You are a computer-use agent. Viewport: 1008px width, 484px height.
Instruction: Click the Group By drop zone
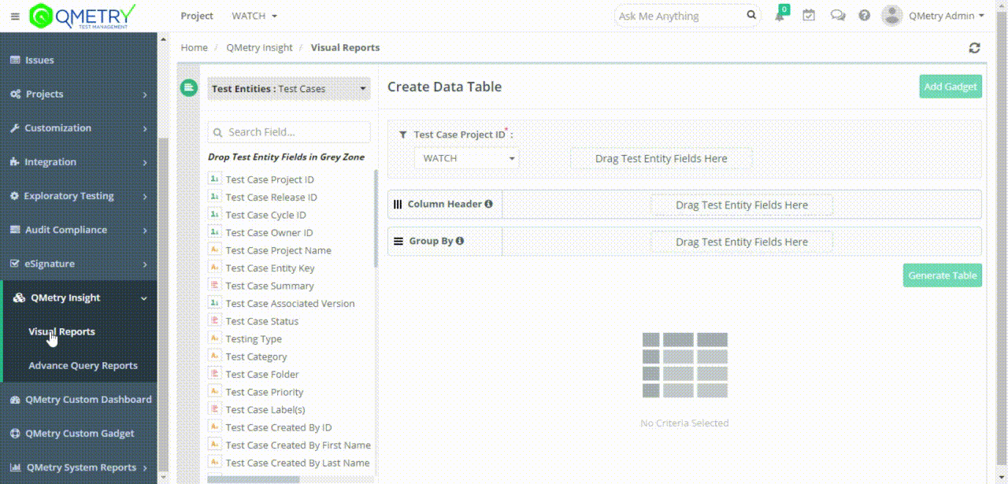(742, 242)
